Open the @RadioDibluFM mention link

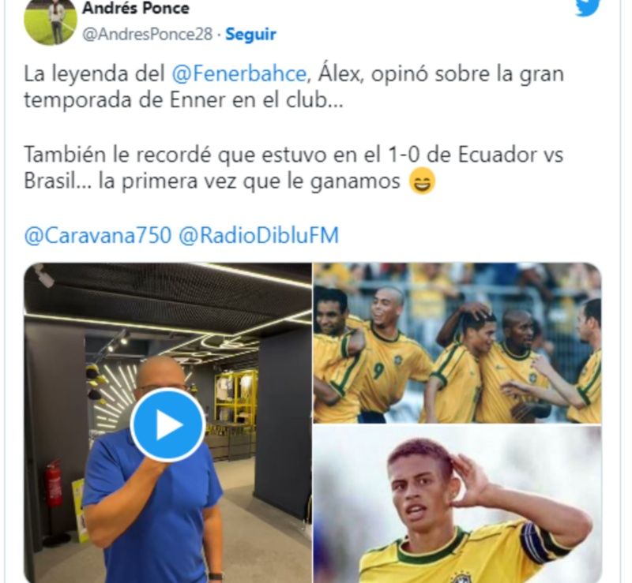coord(258,236)
